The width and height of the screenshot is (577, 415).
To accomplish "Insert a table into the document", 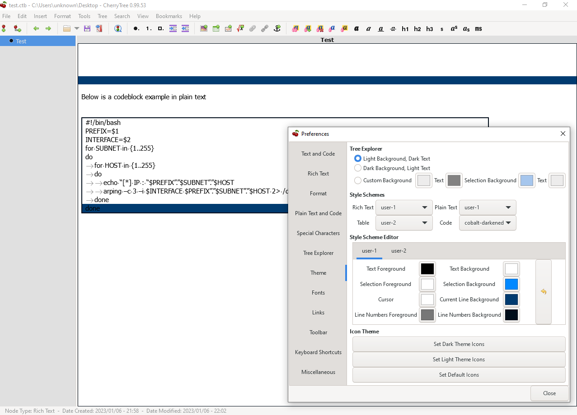I will (x=216, y=28).
